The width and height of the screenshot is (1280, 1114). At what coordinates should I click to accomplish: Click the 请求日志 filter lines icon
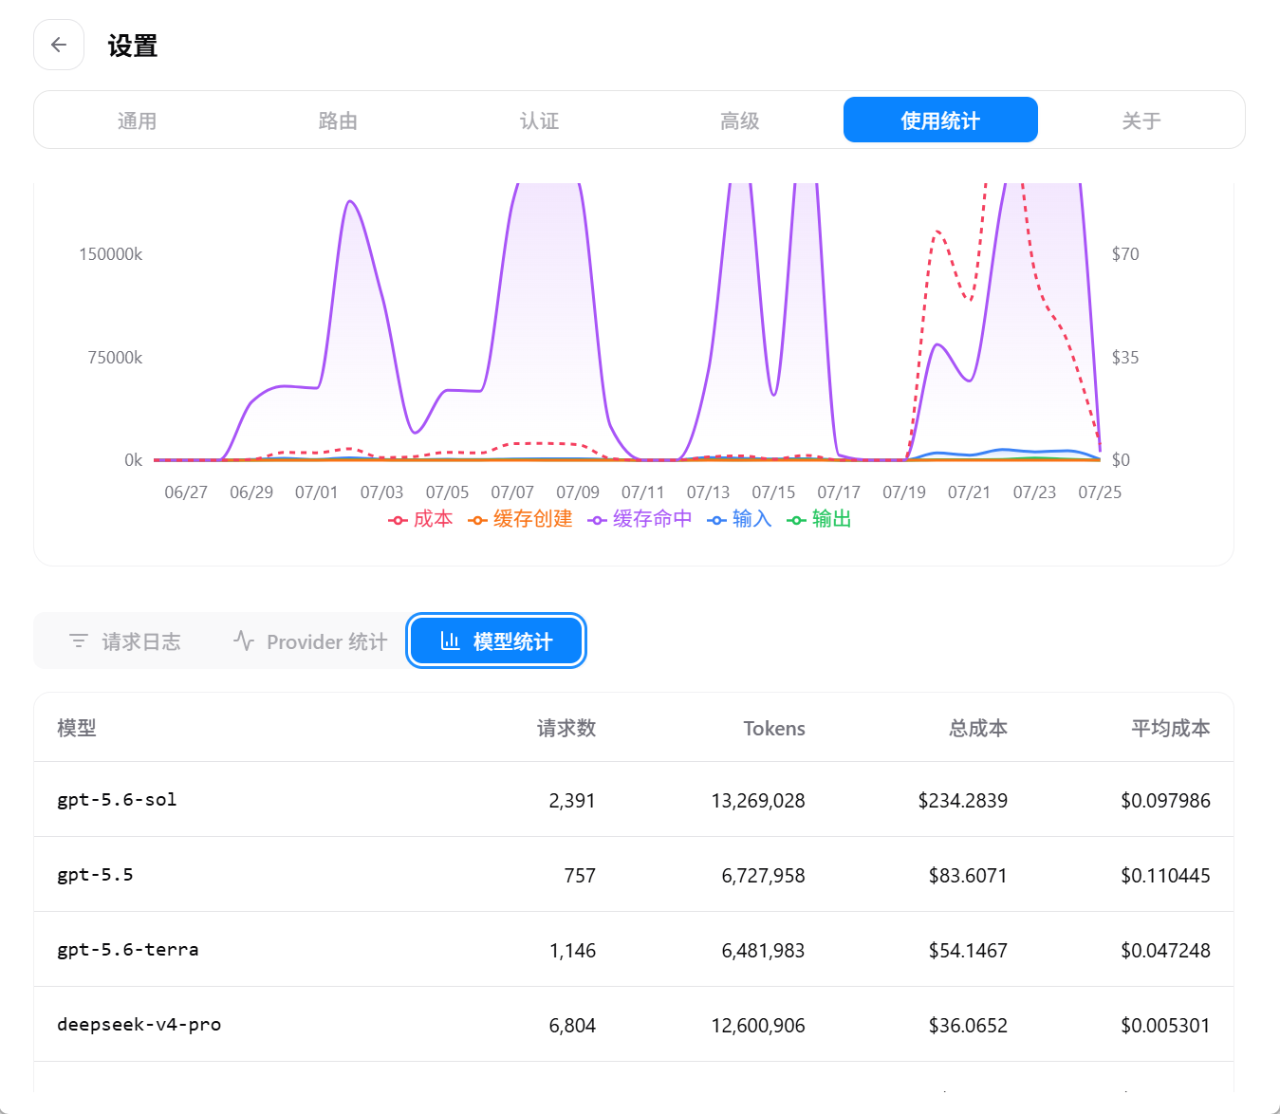coord(79,641)
